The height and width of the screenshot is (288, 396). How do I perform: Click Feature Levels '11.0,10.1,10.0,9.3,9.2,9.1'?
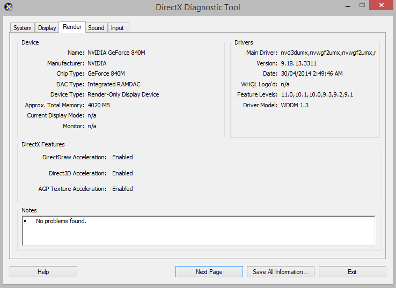pyautogui.click(x=317, y=94)
